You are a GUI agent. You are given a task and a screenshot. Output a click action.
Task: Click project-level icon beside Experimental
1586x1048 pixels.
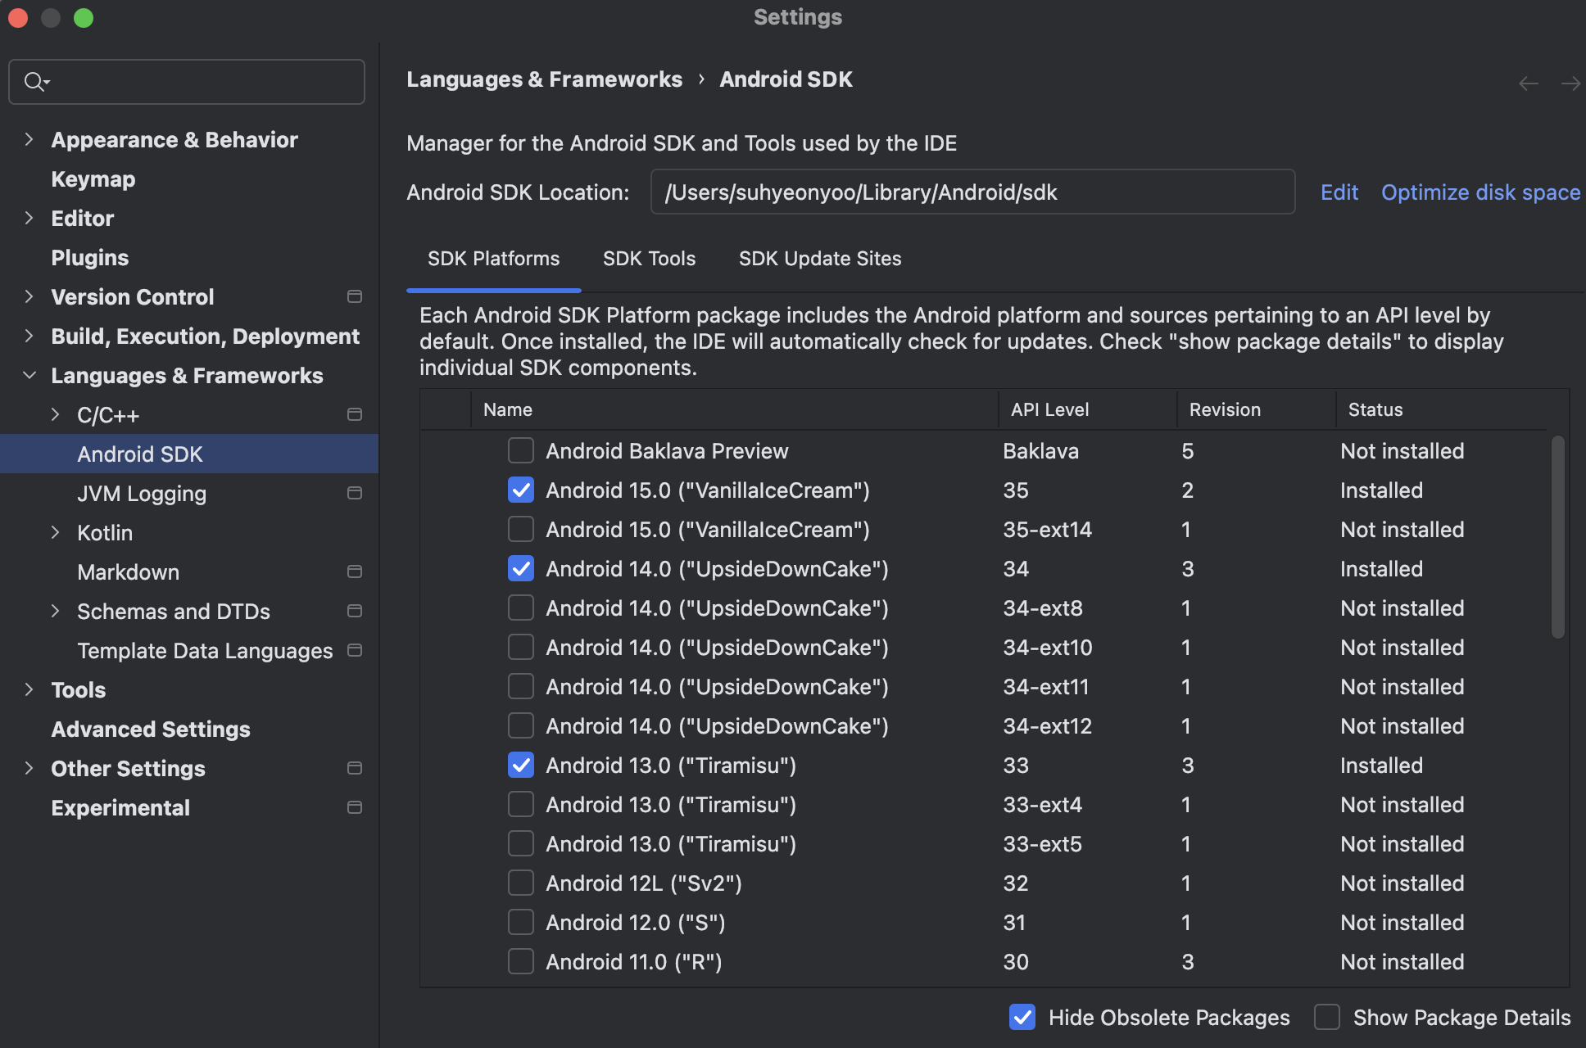tap(355, 807)
